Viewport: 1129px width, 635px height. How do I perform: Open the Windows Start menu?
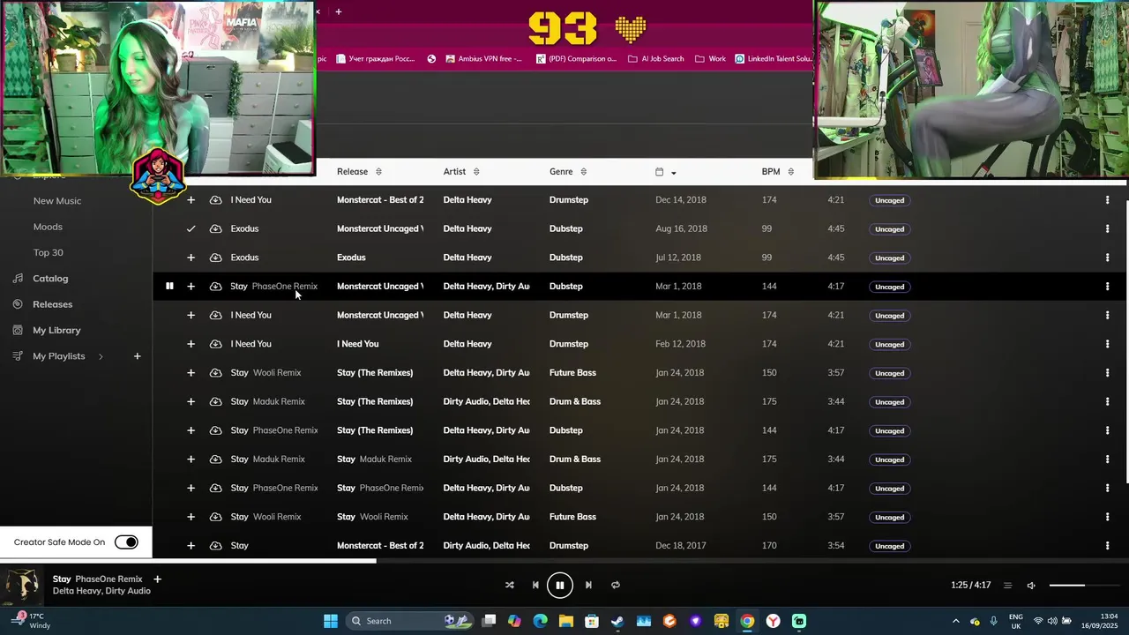click(x=330, y=621)
